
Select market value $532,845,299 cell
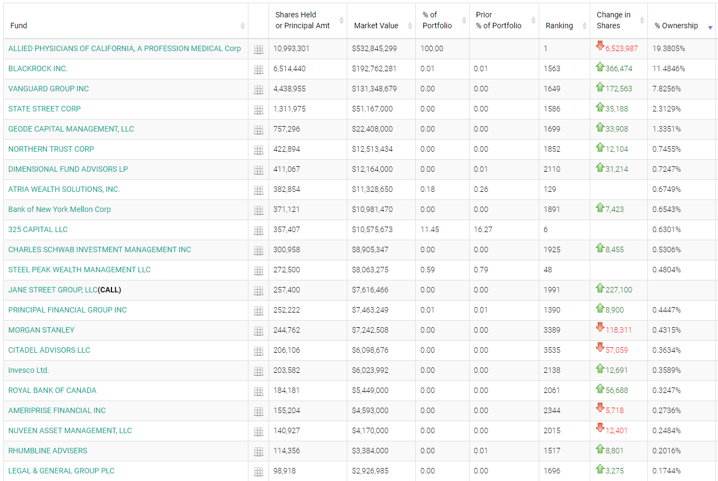tap(374, 48)
